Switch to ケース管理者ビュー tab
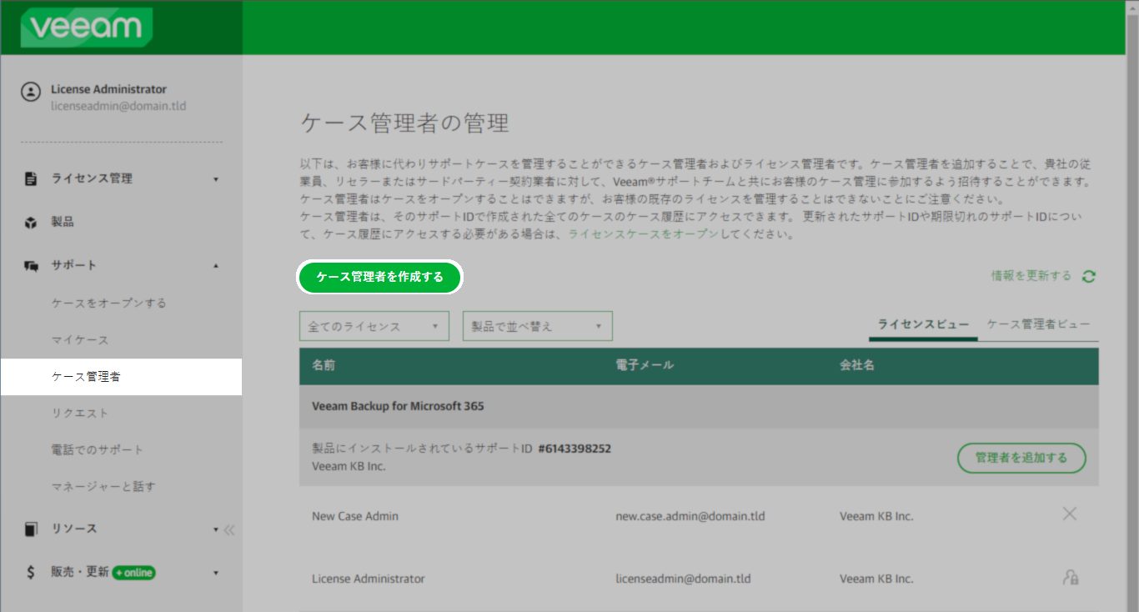1139x612 pixels. pyautogui.click(x=1038, y=324)
